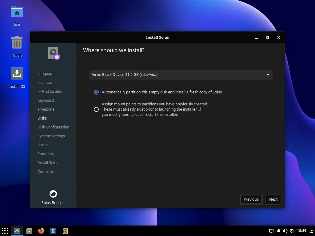Go to the Language step in sidebar
The image size is (315, 236).
click(46, 74)
